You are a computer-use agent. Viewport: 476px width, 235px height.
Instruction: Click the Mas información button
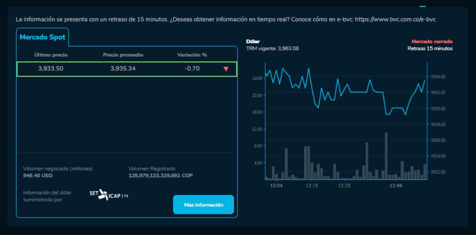pyautogui.click(x=203, y=205)
